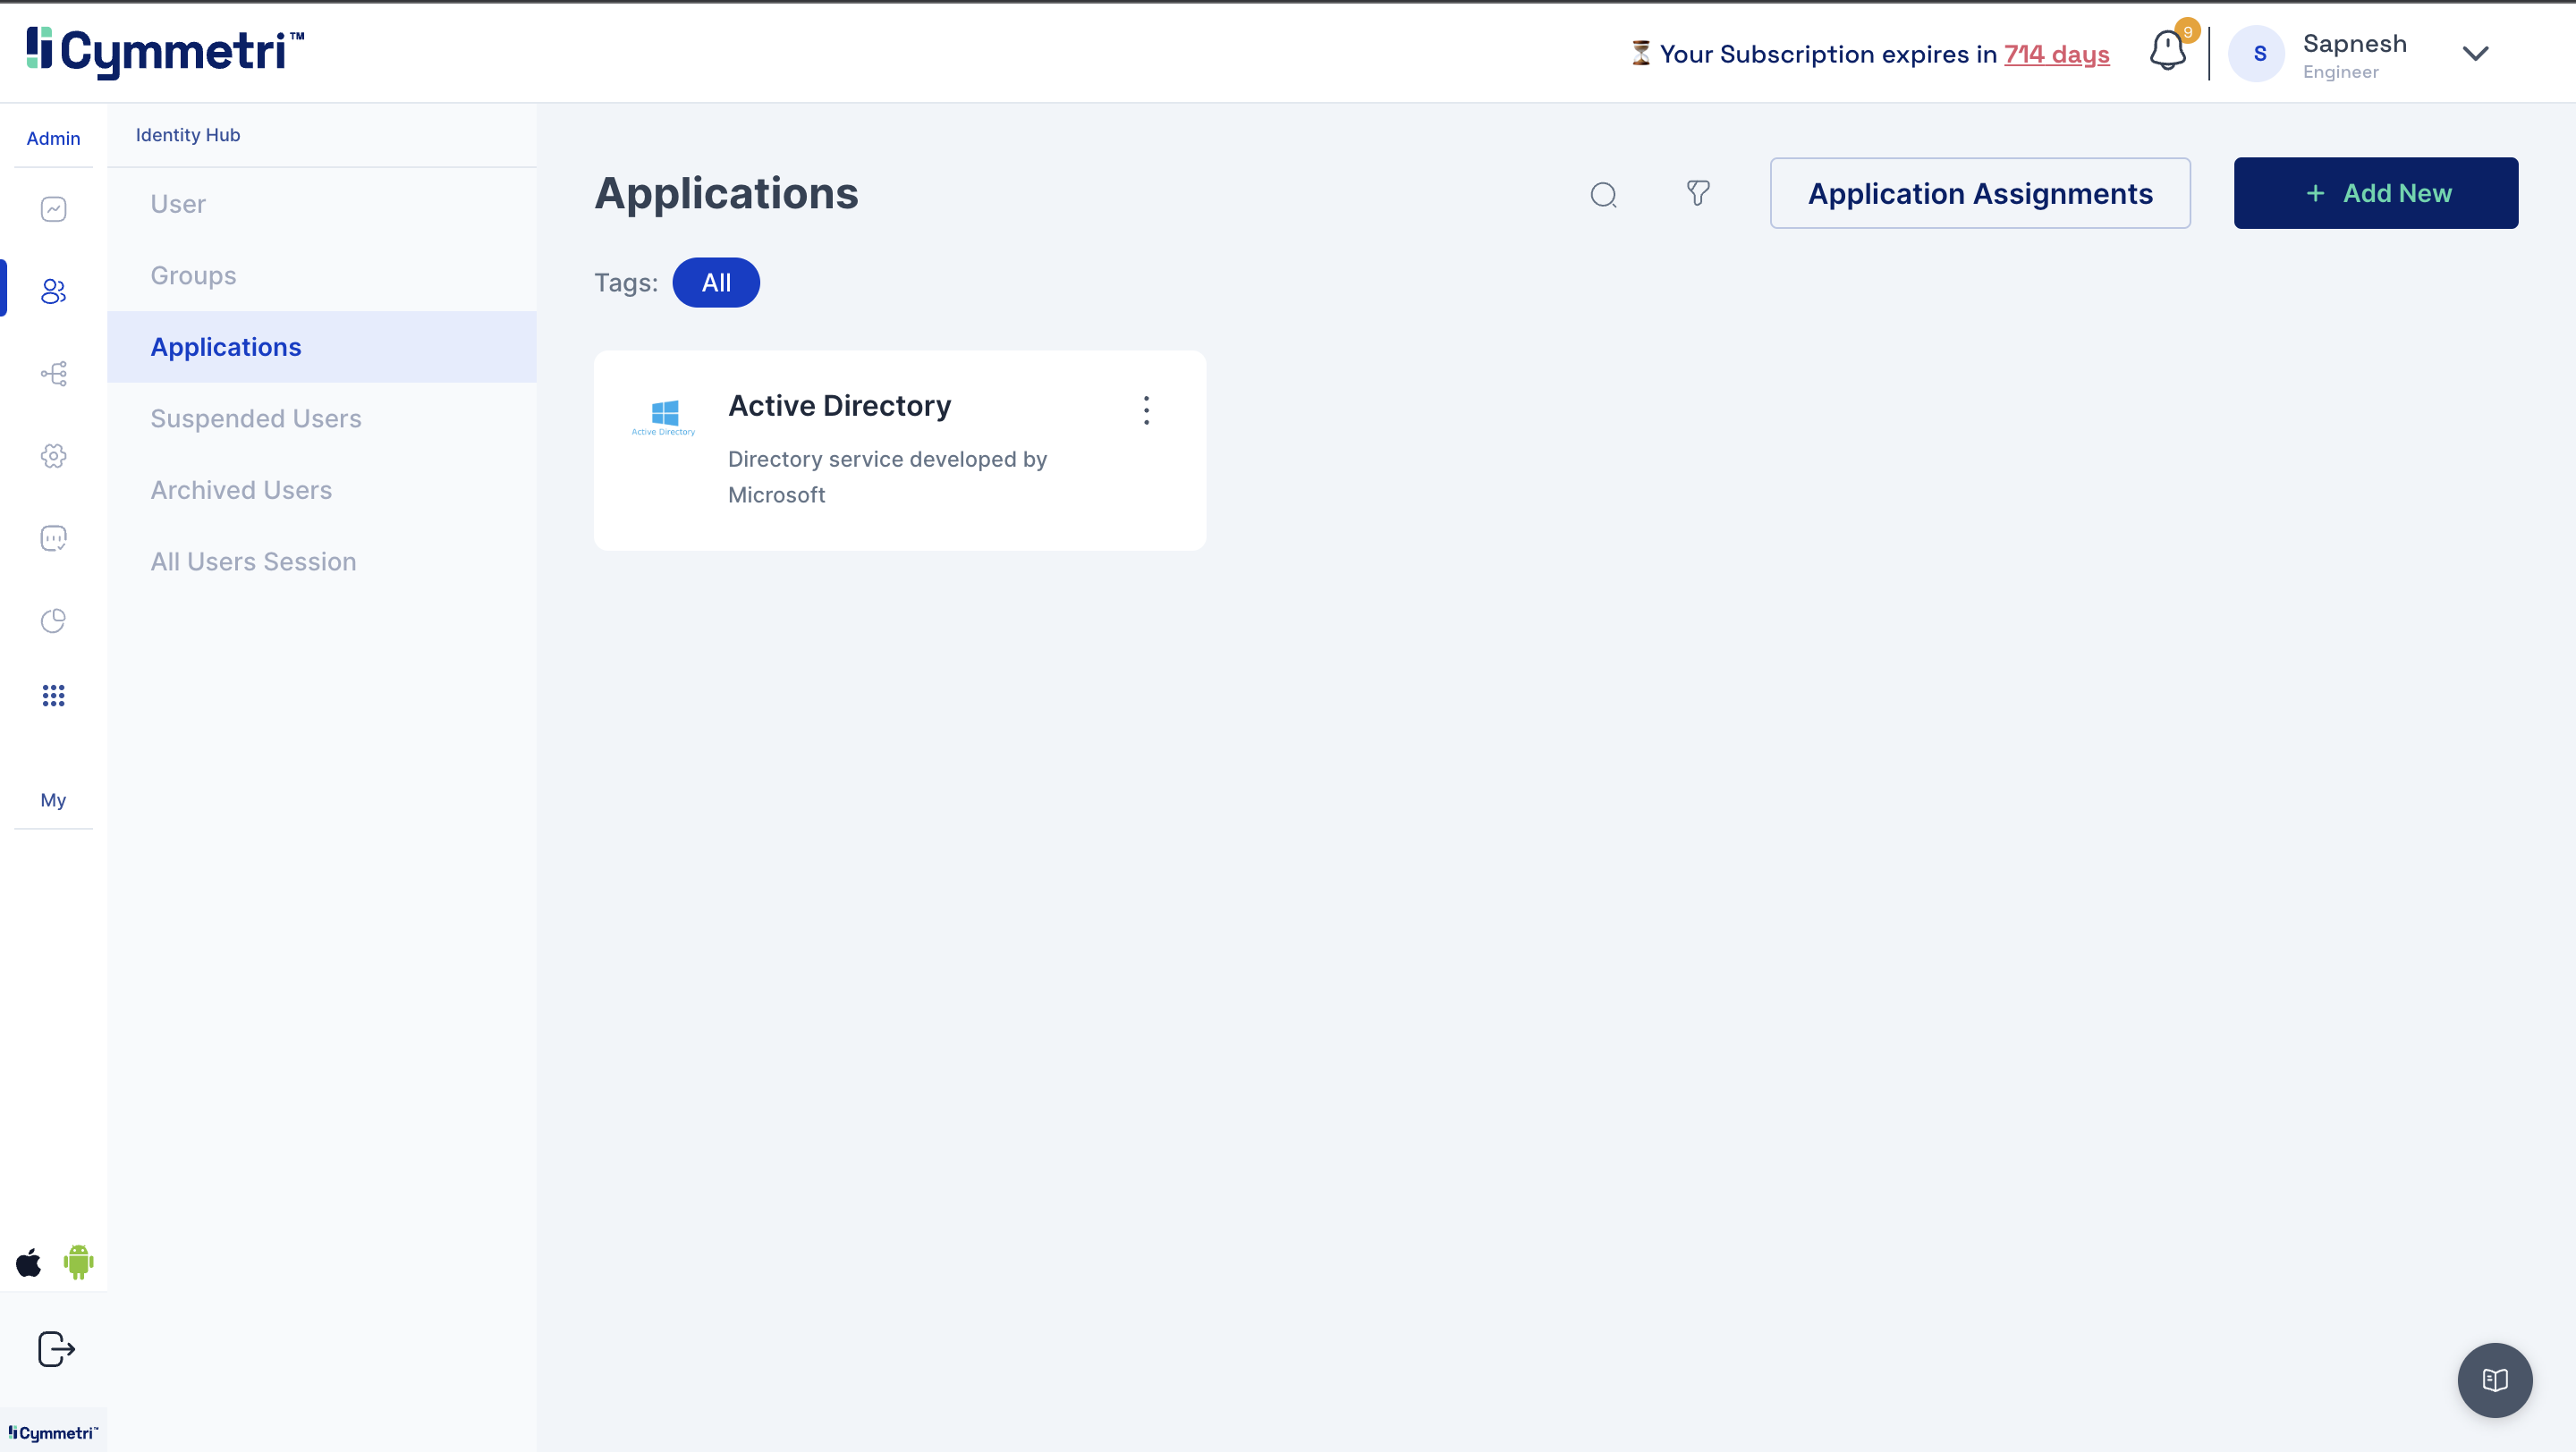This screenshot has width=2576, height=1452.
Task: Click the dashboard chart sidebar icon
Action: click(53, 209)
